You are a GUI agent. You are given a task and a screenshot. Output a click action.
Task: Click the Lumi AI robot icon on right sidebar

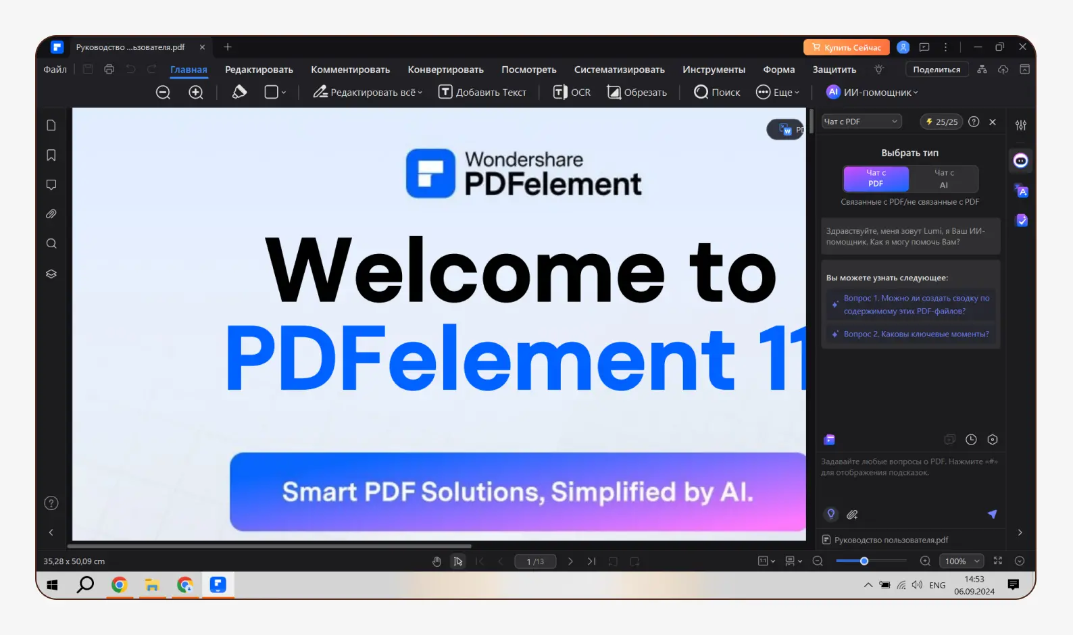1021,161
